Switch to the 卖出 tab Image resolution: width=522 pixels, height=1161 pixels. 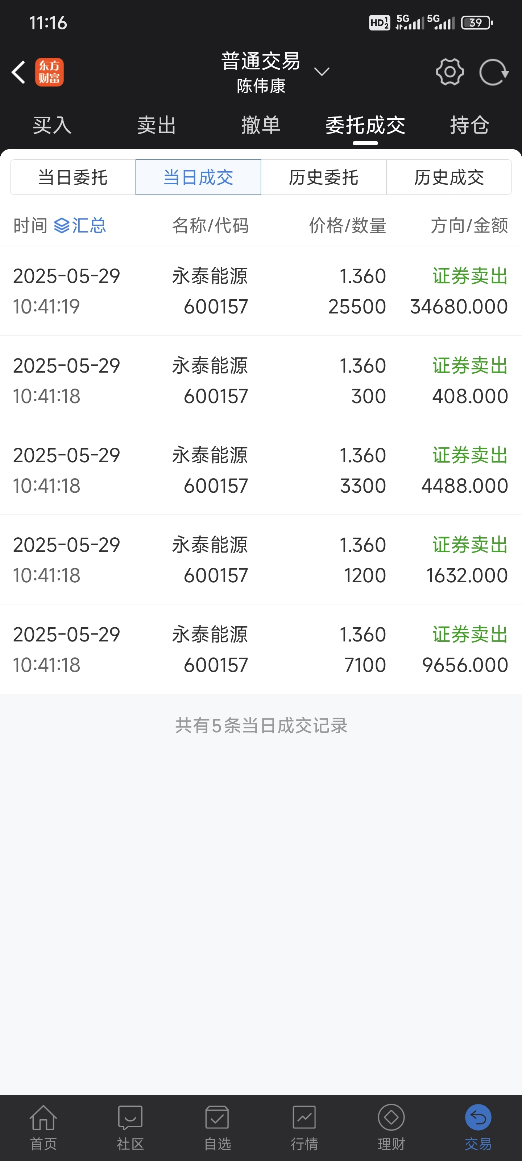(156, 125)
